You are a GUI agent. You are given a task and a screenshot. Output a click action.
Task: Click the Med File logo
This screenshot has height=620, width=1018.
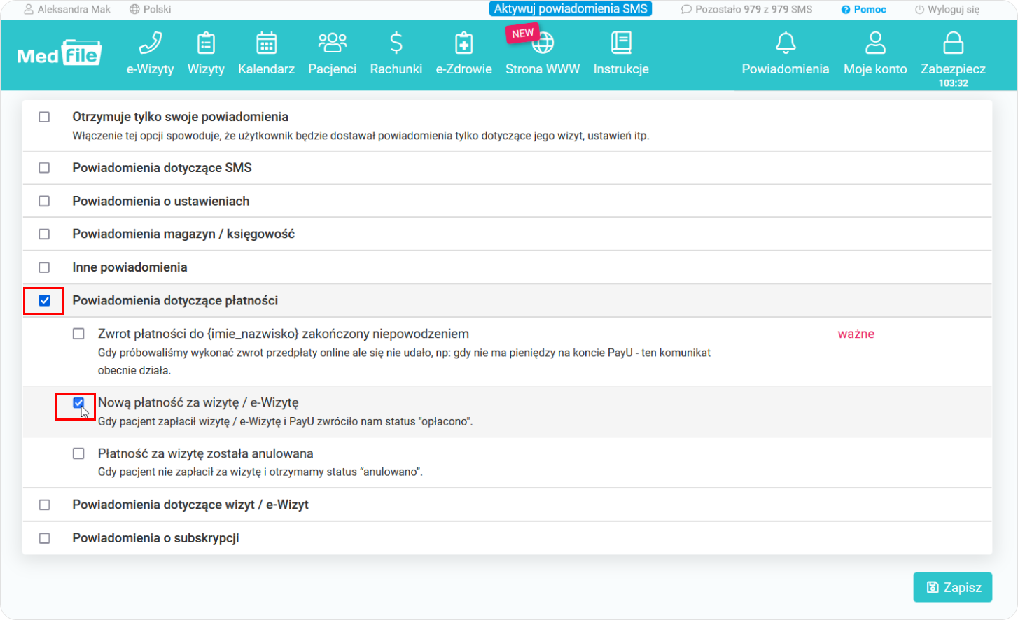tap(60, 53)
